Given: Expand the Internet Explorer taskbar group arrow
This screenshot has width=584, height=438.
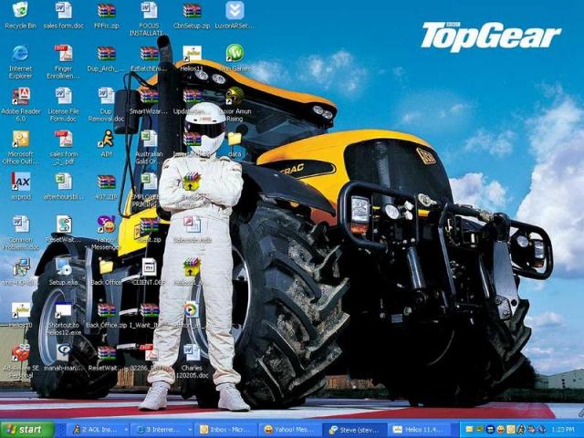Looking at the screenshot, I should [190, 430].
